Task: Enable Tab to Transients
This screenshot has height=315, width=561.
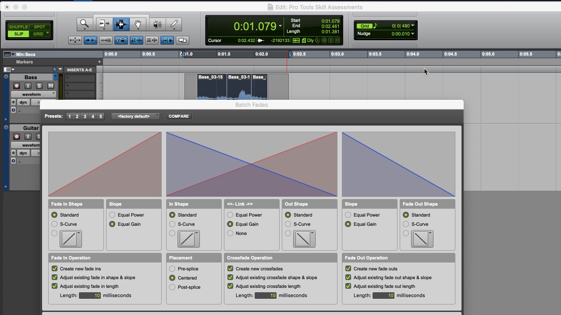Action: (91, 40)
